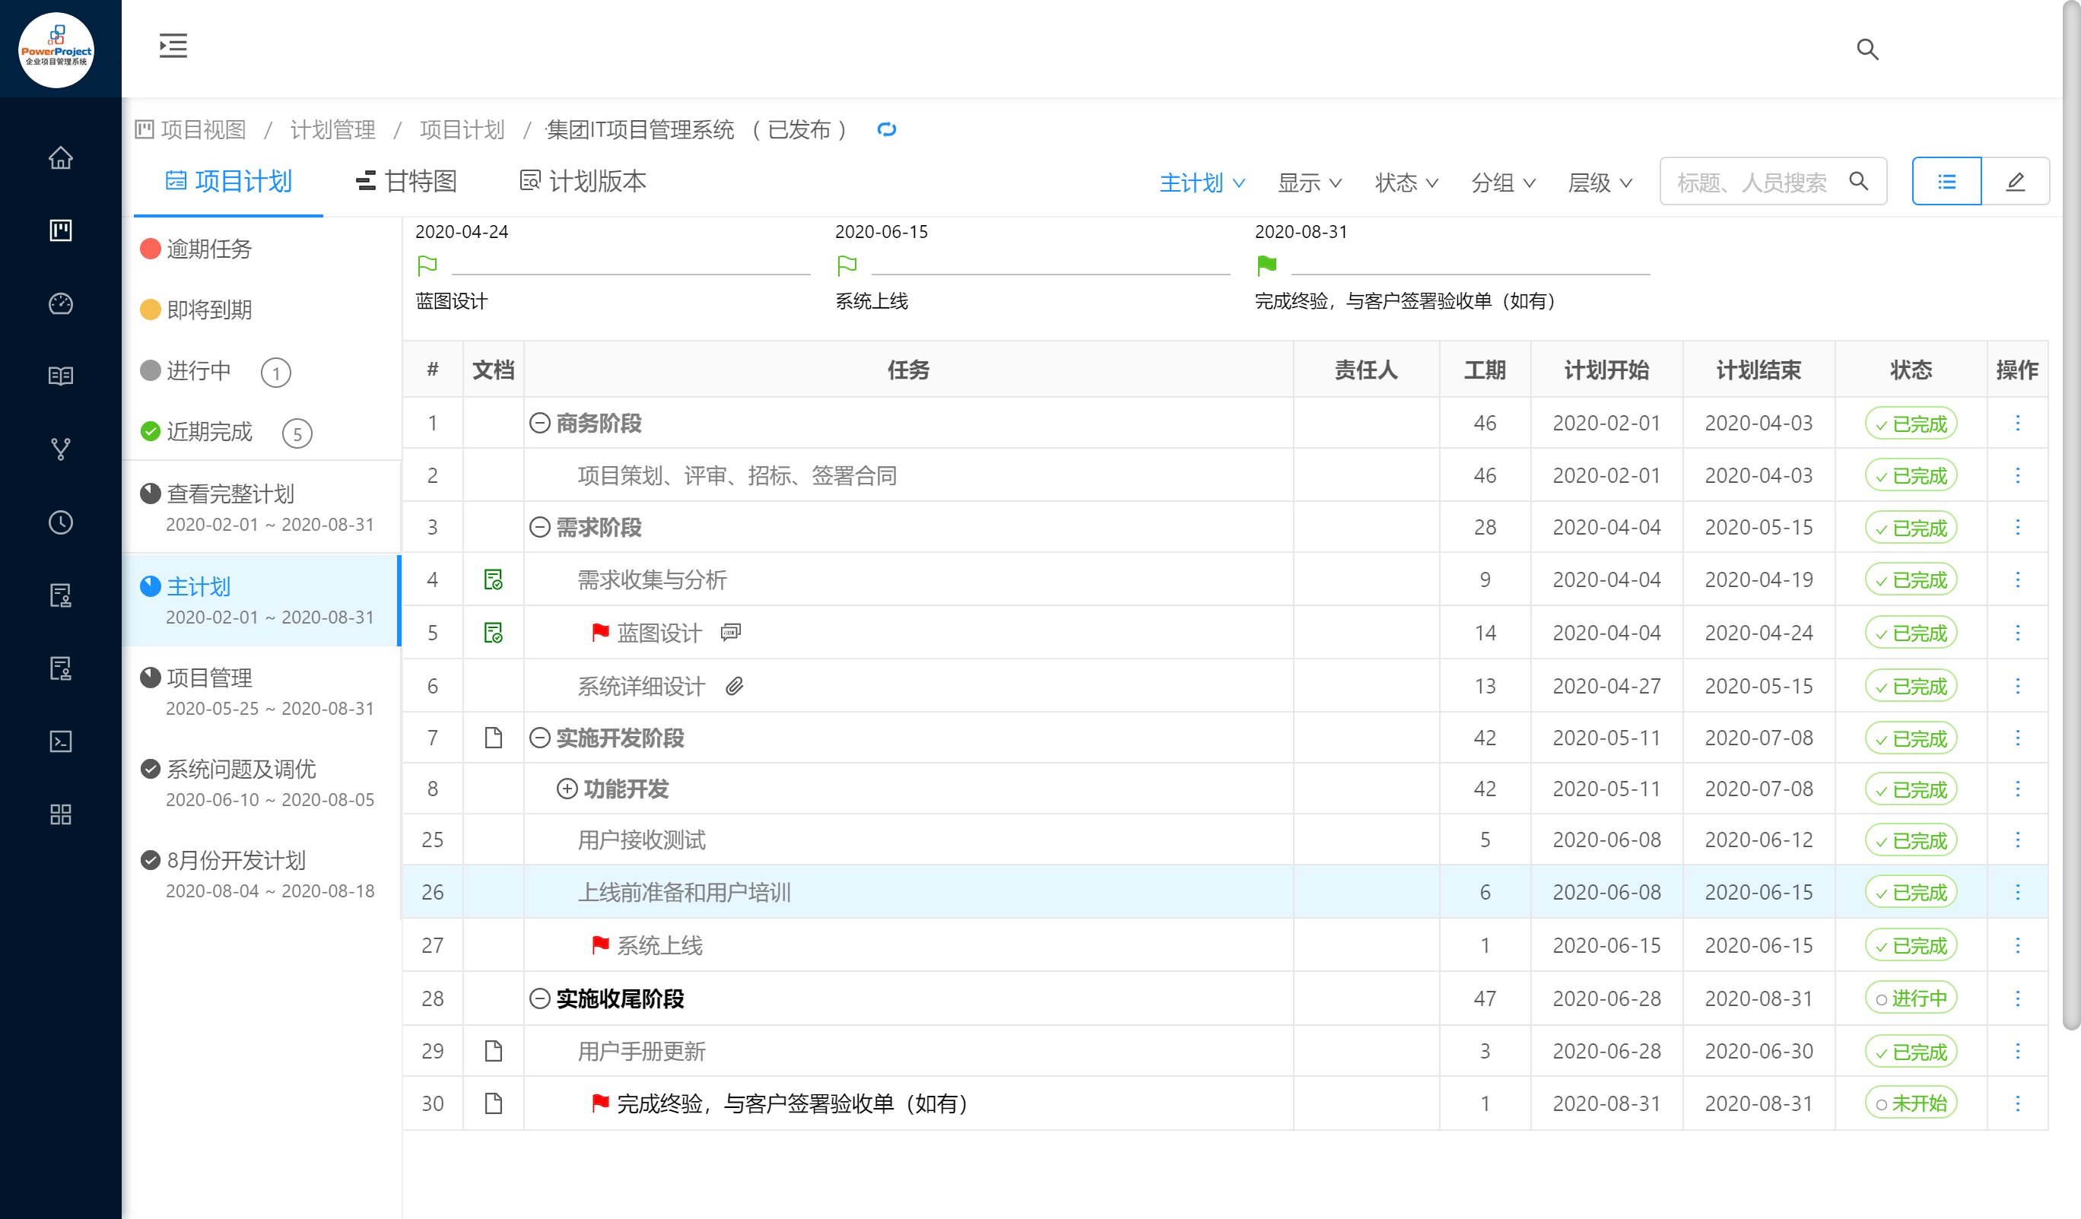Click 进行中 status badge on row 28

tap(1911, 998)
